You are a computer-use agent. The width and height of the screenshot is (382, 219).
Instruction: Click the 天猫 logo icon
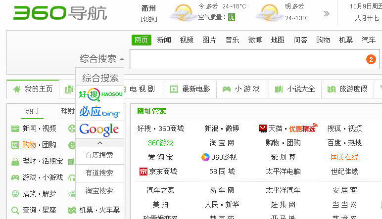(x=263, y=129)
